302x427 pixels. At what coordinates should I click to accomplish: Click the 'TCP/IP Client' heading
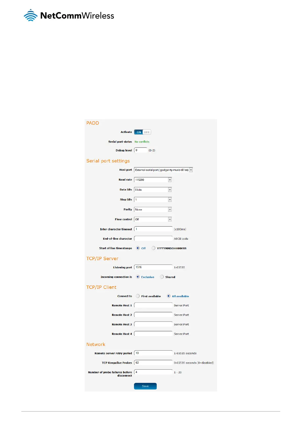click(101, 287)
